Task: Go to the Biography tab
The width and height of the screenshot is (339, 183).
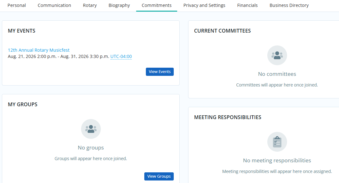Action: tap(119, 5)
